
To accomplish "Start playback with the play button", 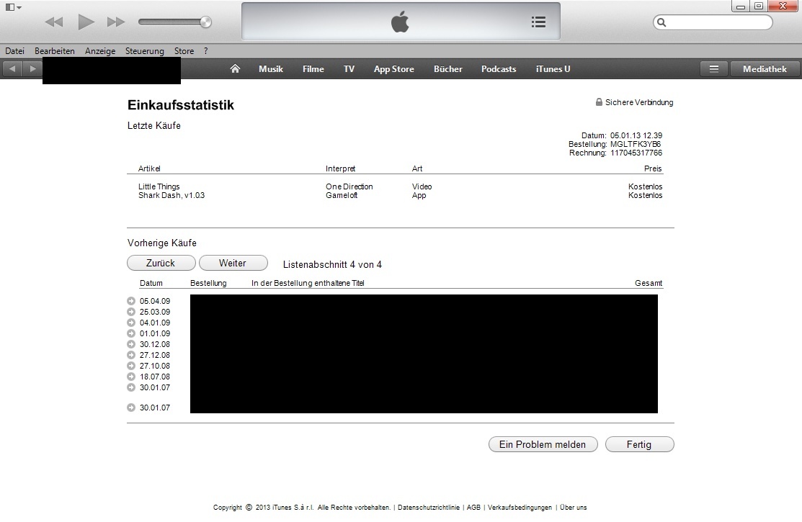I will (x=86, y=22).
